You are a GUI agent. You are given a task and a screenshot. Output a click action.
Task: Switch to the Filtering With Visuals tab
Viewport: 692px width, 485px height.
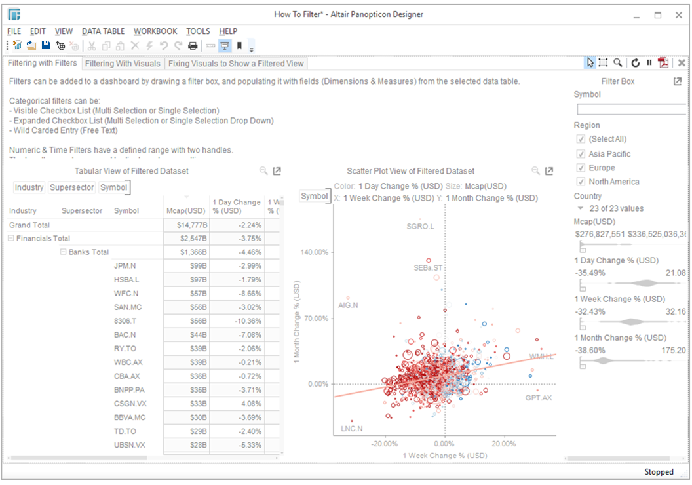tap(123, 64)
